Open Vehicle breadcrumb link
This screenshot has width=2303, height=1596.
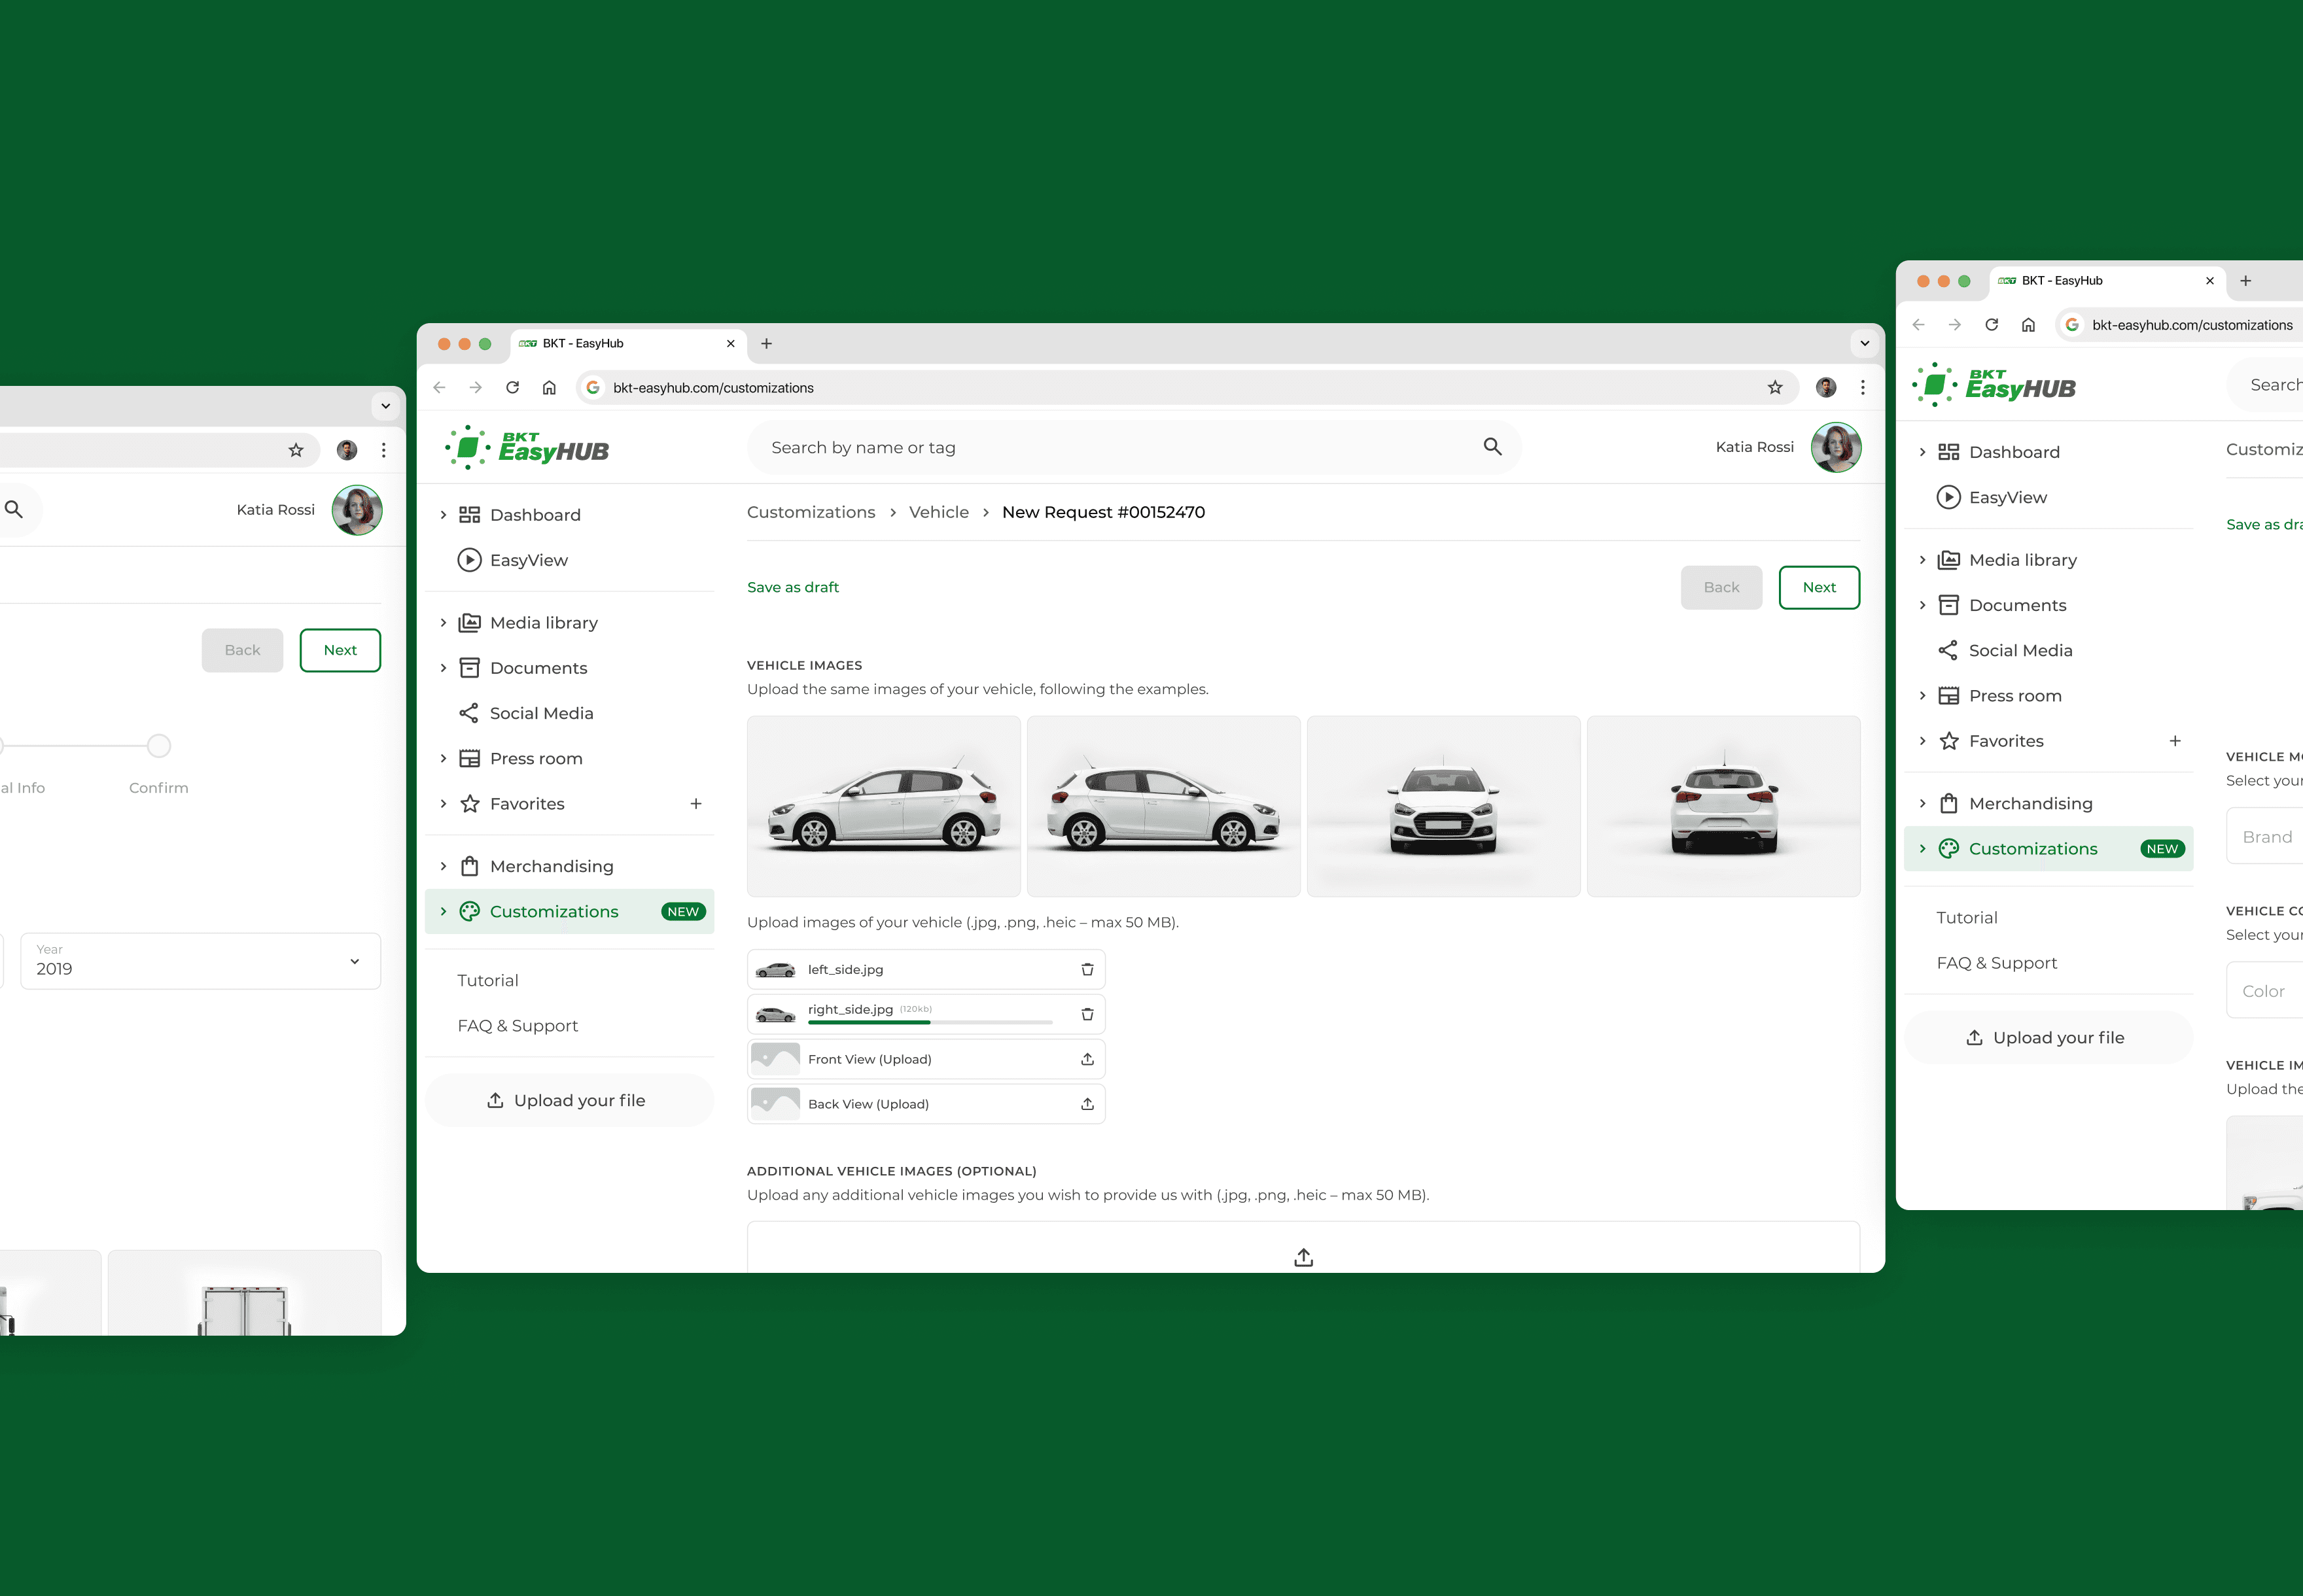tap(938, 512)
